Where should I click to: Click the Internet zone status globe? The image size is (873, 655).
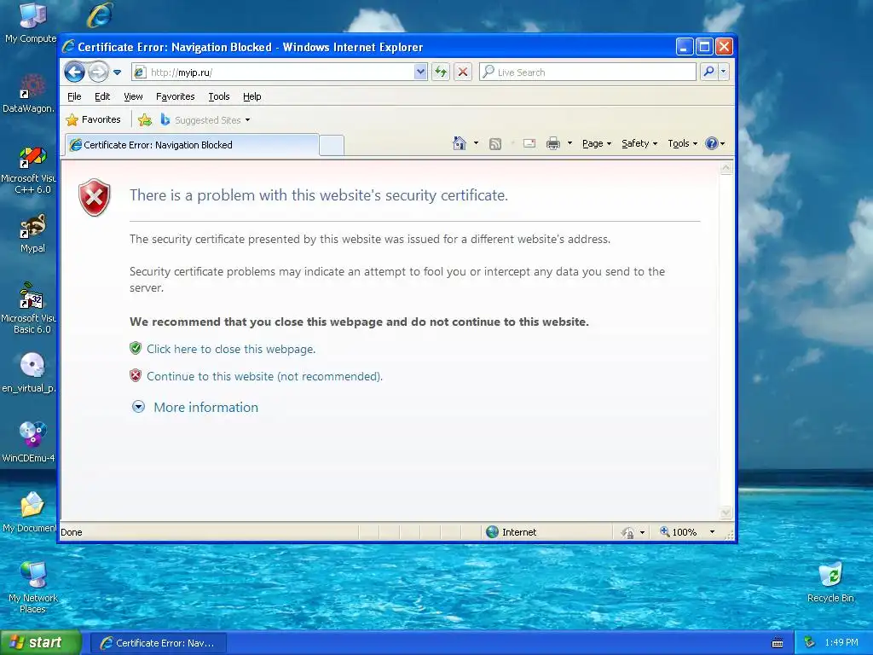coord(492,532)
